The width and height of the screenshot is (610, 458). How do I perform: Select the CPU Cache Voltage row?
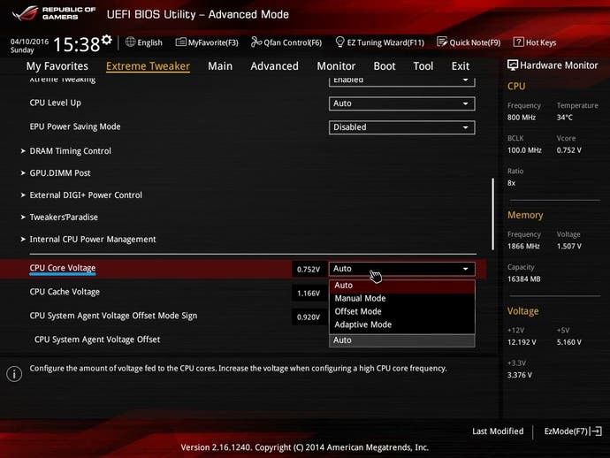pos(65,292)
